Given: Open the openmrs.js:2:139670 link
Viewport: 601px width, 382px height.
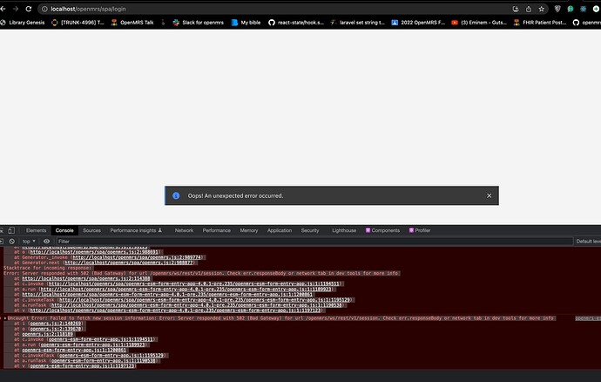Looking at the screenshot, I should [56, 329].
